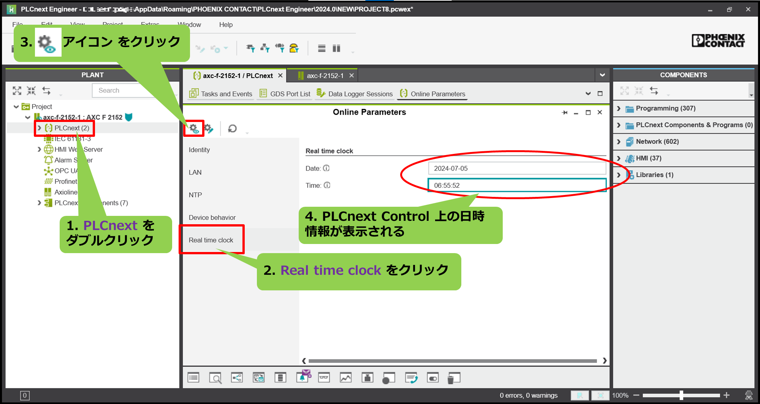This screenshot has height=404, width=760.
Task: Open the glasses watch window icon
Action: click(x=324, y=378)
